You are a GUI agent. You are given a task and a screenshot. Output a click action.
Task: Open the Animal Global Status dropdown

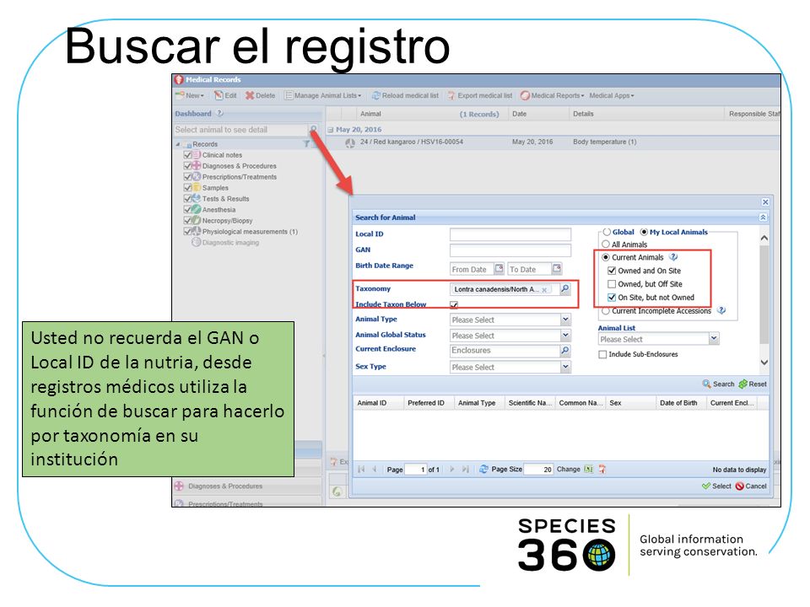[565, 336]
